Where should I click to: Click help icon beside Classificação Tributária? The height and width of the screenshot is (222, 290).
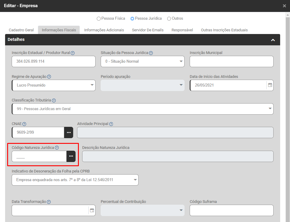click(54, 101)
